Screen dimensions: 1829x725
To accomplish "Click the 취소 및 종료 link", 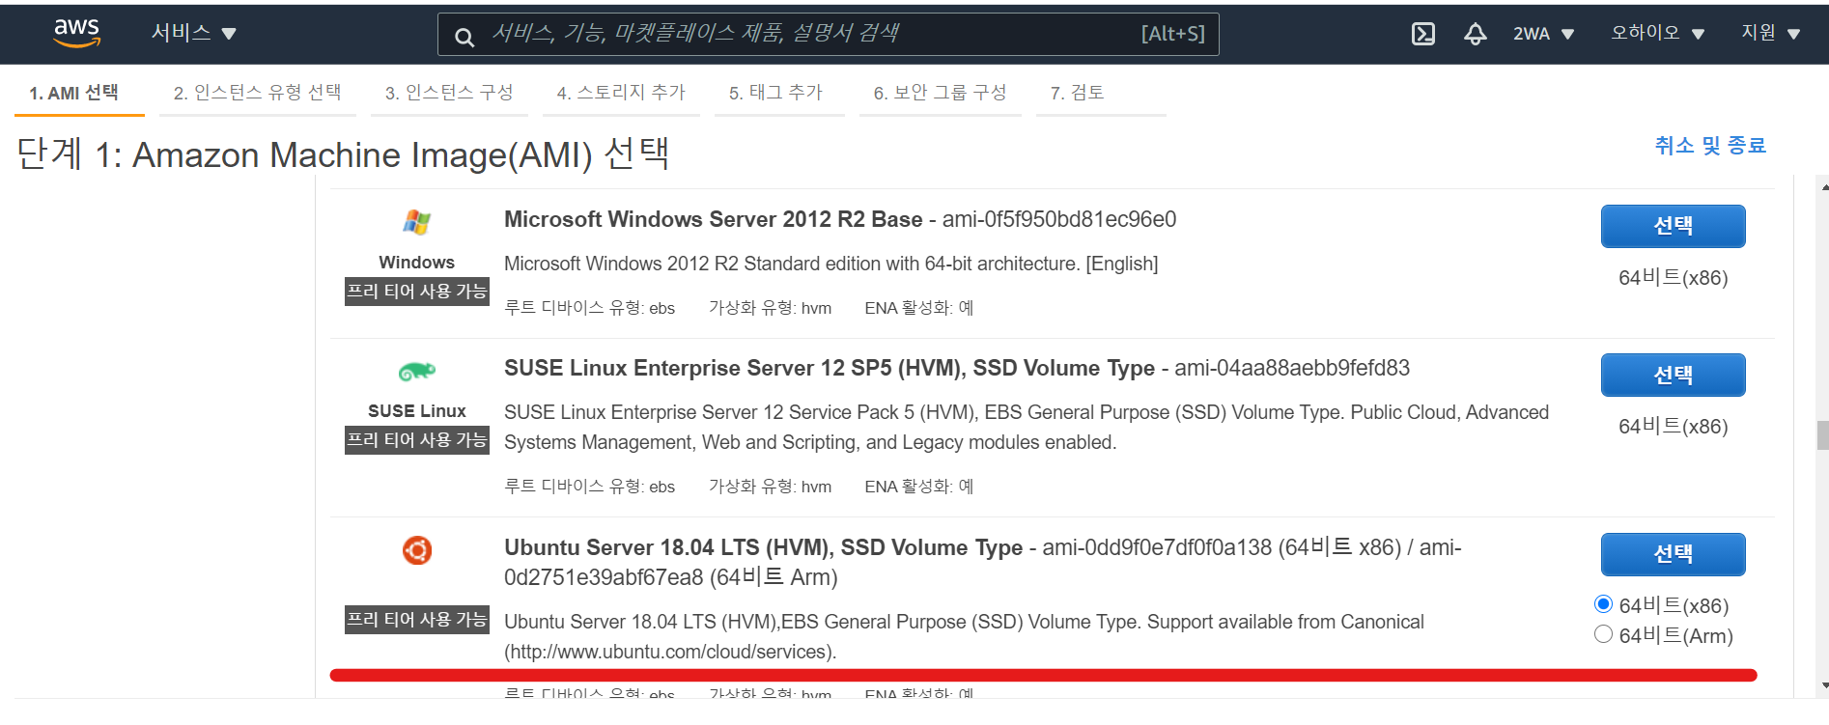I will 1710,146.
